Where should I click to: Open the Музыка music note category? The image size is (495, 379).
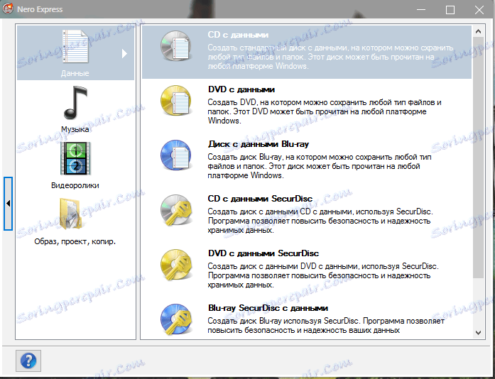click(x=75, y=103)
